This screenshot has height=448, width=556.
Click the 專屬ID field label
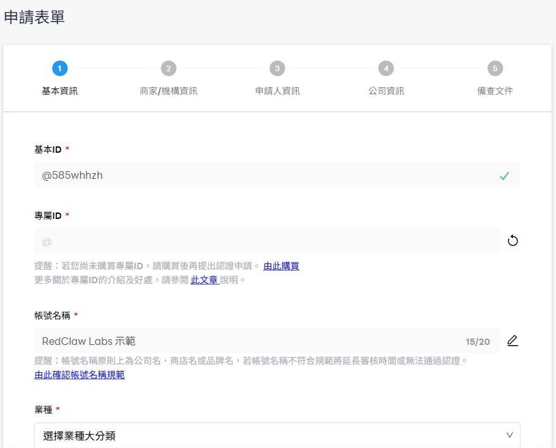48,216
